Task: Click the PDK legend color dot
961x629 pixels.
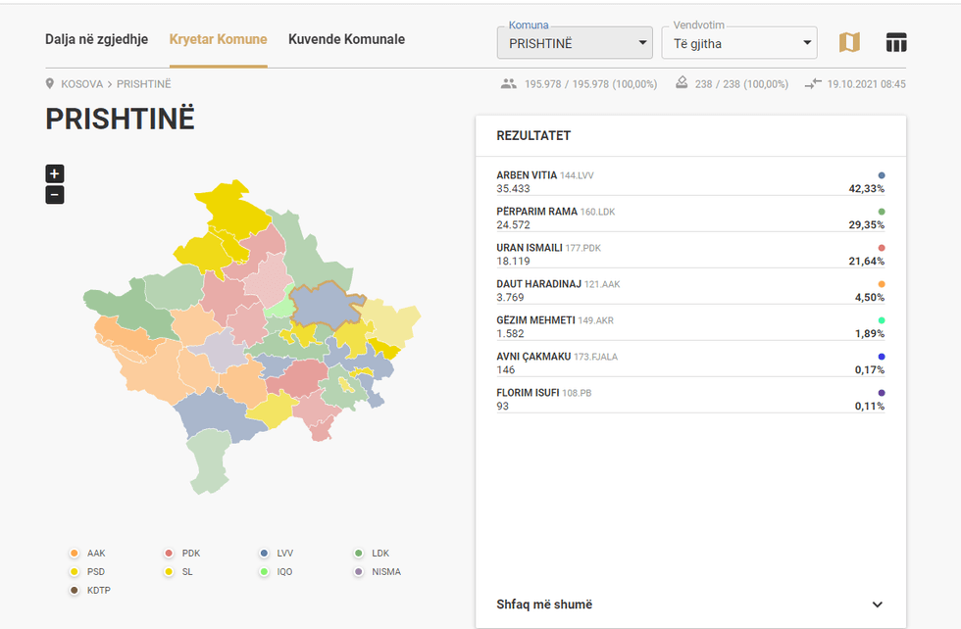Action: [x=169, y=554]
